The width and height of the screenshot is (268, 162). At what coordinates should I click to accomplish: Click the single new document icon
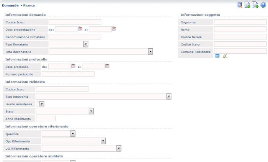coord(247,5)
